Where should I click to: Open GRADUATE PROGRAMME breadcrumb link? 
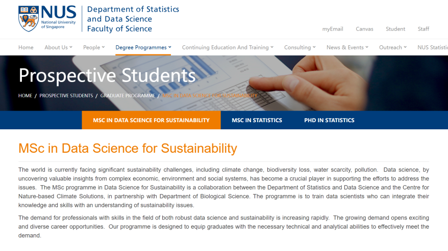click(127, 96)
